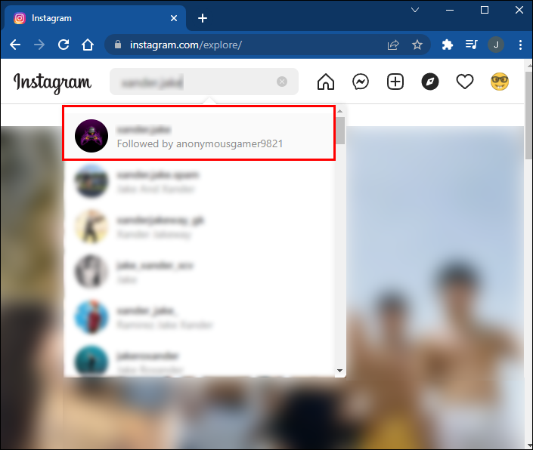Share this page from the address bar
Screen dimensions: 533x450
[393, 45]
